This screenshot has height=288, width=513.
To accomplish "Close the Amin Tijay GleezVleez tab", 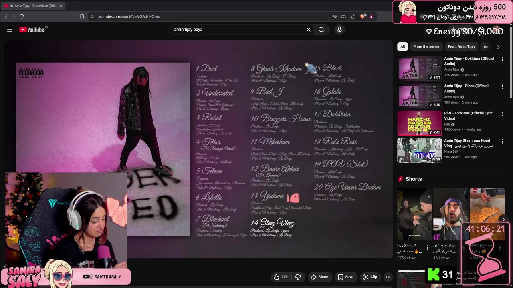I will pos(61,6).
